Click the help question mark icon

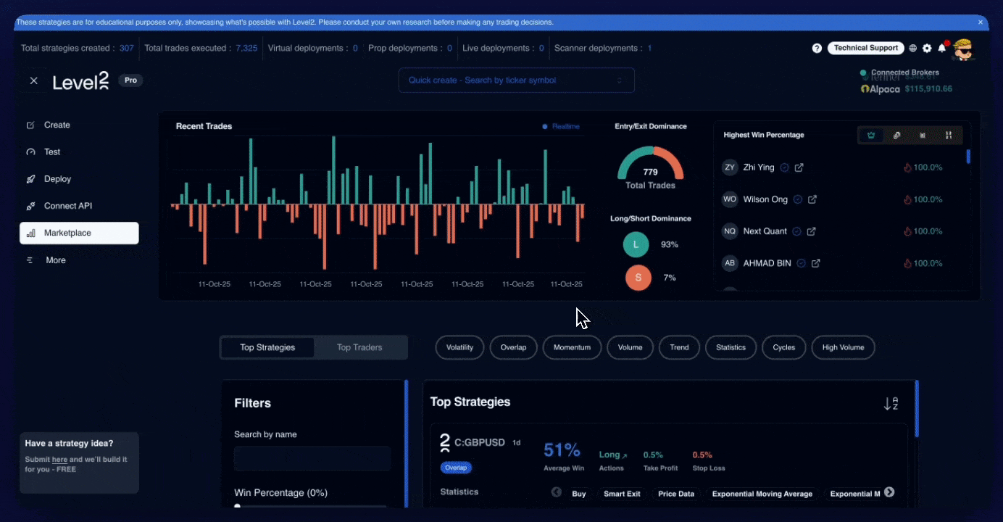(x=817, y=49)
